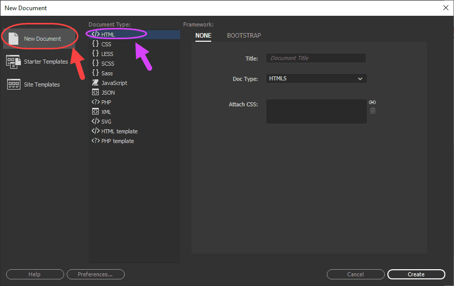454x286 pixels.
Task: Select the HTML document type label
Action: tap(108, 35)
